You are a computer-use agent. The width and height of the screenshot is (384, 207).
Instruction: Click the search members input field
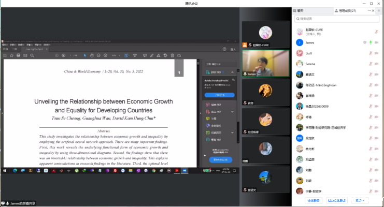coord(337,19)
